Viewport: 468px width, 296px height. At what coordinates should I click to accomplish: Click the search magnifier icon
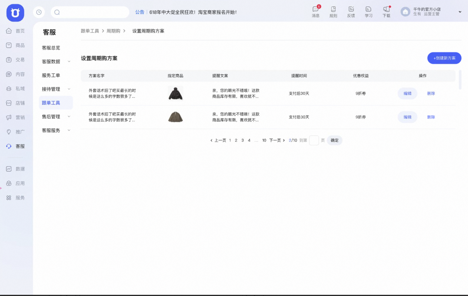click(57, 12)
